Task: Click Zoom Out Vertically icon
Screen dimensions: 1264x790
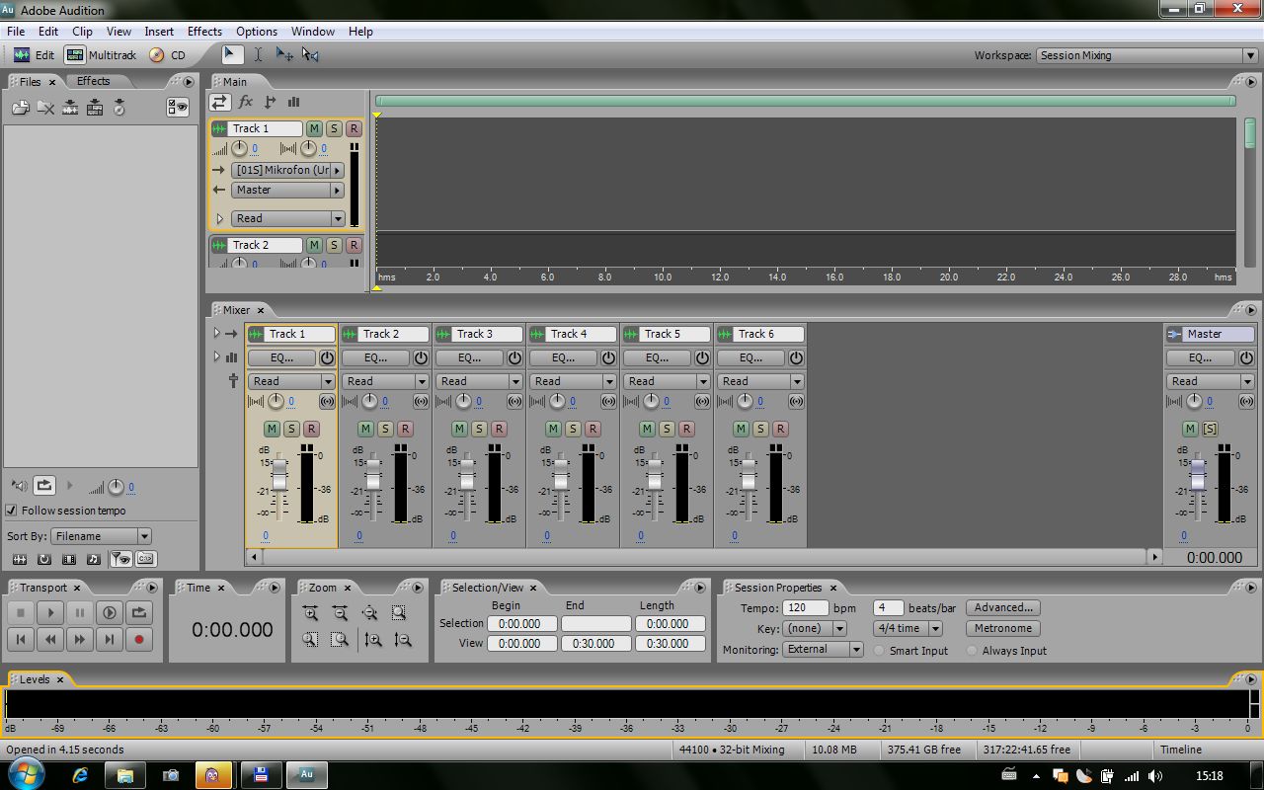Action: pos(403,640)
